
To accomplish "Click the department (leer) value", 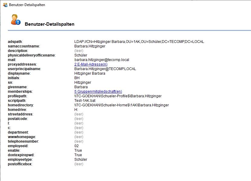I will pos(79,132).
